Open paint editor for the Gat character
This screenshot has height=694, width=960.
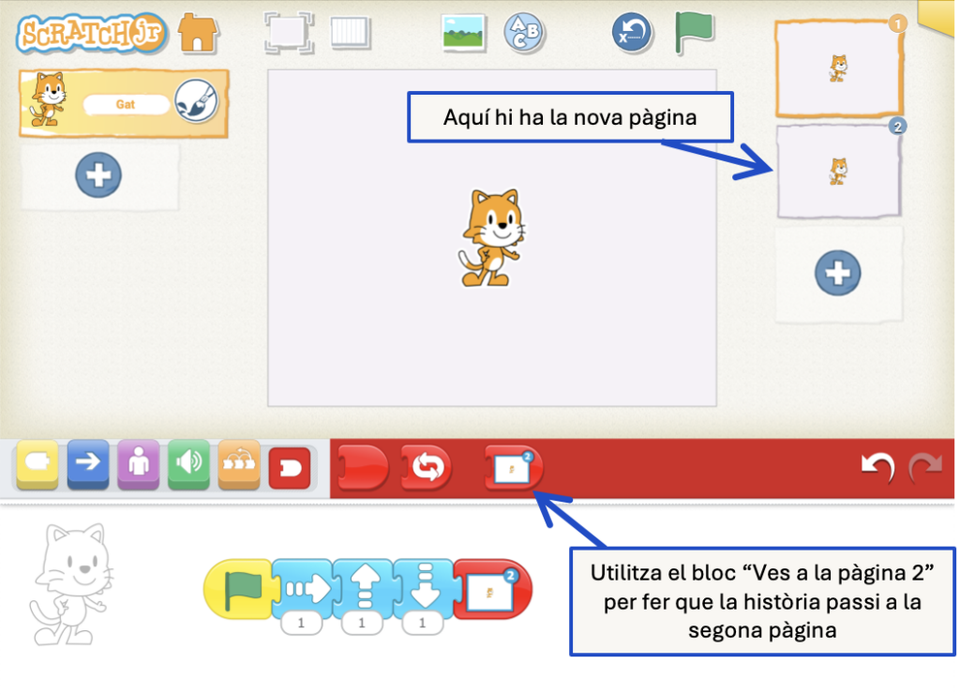[197, 103]
